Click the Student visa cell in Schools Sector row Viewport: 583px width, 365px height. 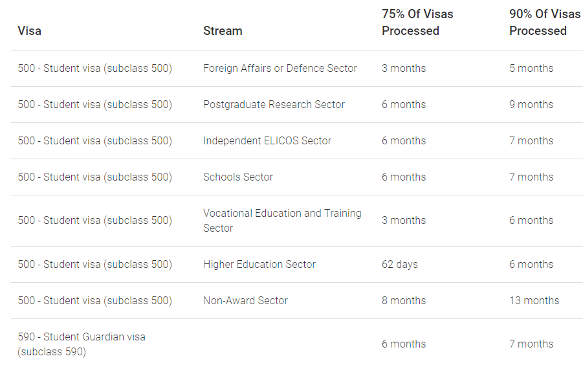[95, 177]
